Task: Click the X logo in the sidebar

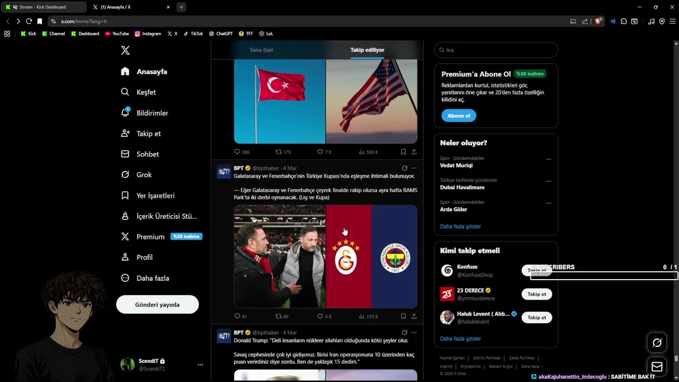Action: point(125,50)
